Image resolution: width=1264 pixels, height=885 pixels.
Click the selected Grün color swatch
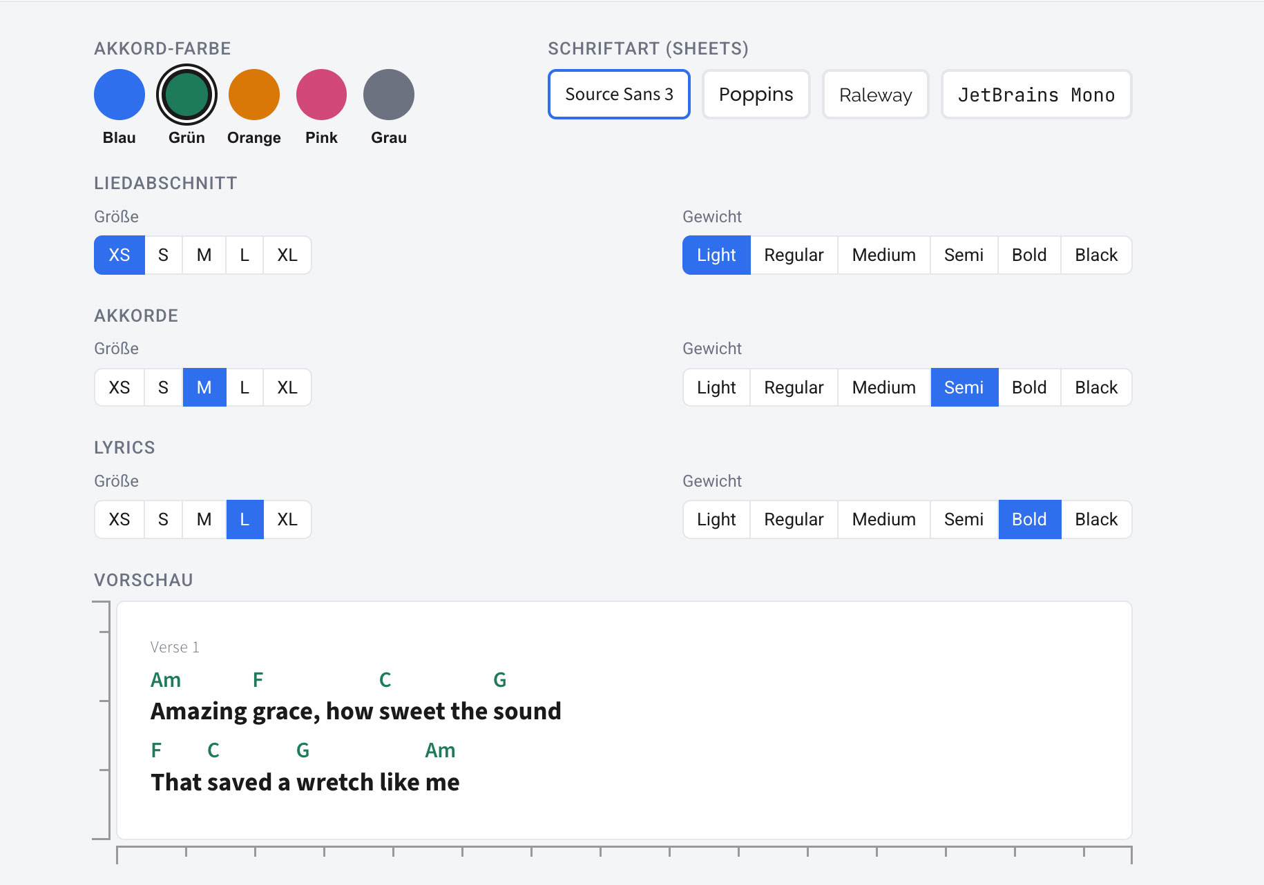186,95
